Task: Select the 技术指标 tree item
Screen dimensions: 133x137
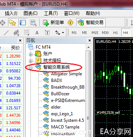Action: click(x=52, y=61)
